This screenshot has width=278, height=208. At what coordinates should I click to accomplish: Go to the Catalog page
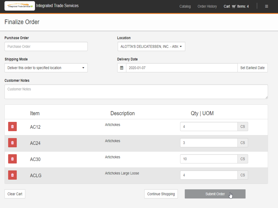coord(185,6)
